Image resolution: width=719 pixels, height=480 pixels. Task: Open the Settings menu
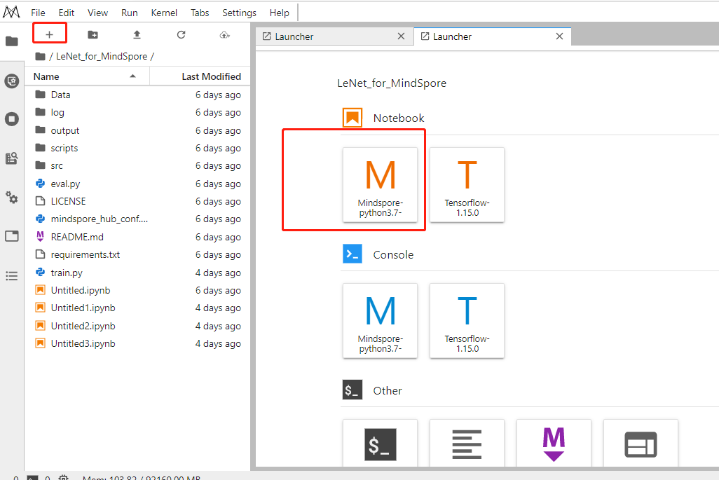[240, 13]
